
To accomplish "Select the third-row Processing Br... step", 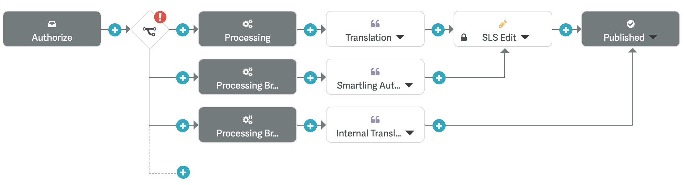I will pyautogui.click(x=248, y=125).
